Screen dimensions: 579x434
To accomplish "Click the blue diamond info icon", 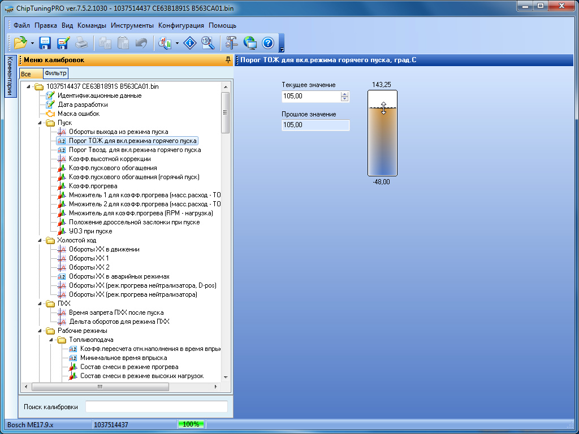I will (190, 42).
